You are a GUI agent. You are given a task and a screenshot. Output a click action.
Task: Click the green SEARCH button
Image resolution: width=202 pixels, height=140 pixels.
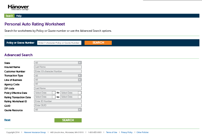pos(68,120)
